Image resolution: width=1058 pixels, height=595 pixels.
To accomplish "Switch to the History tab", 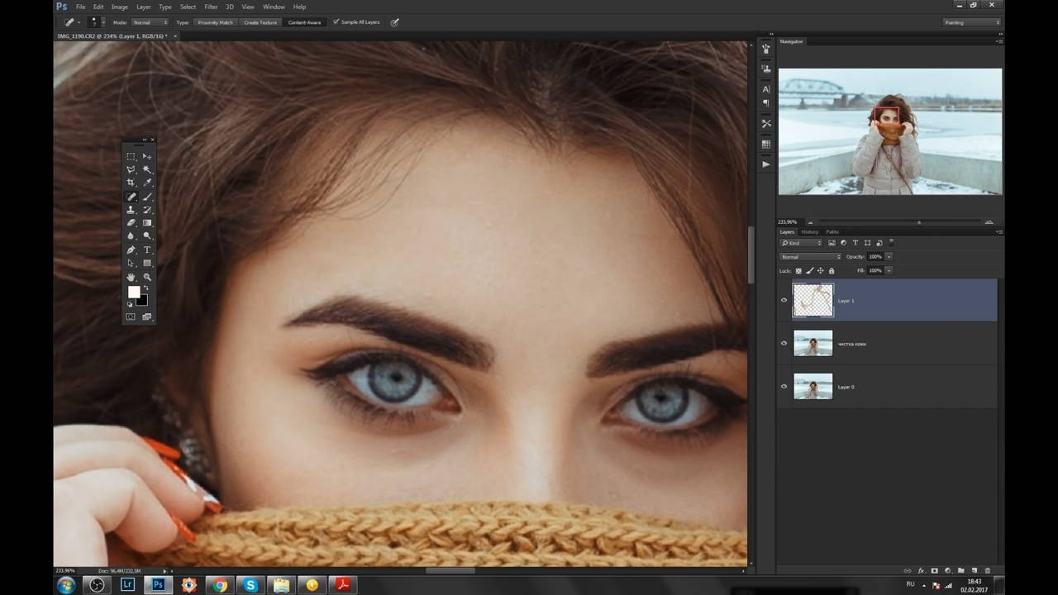I will (x=809, y=232).
